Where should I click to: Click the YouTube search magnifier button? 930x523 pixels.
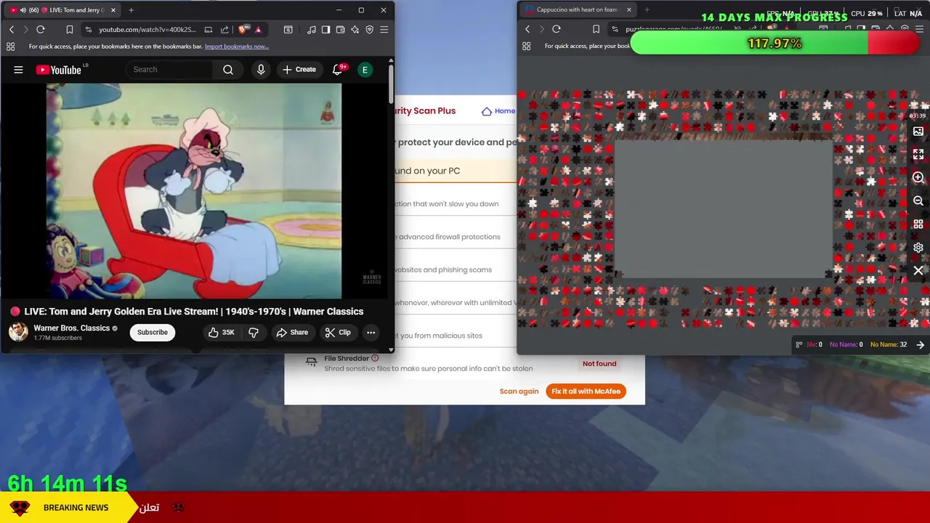228,70
